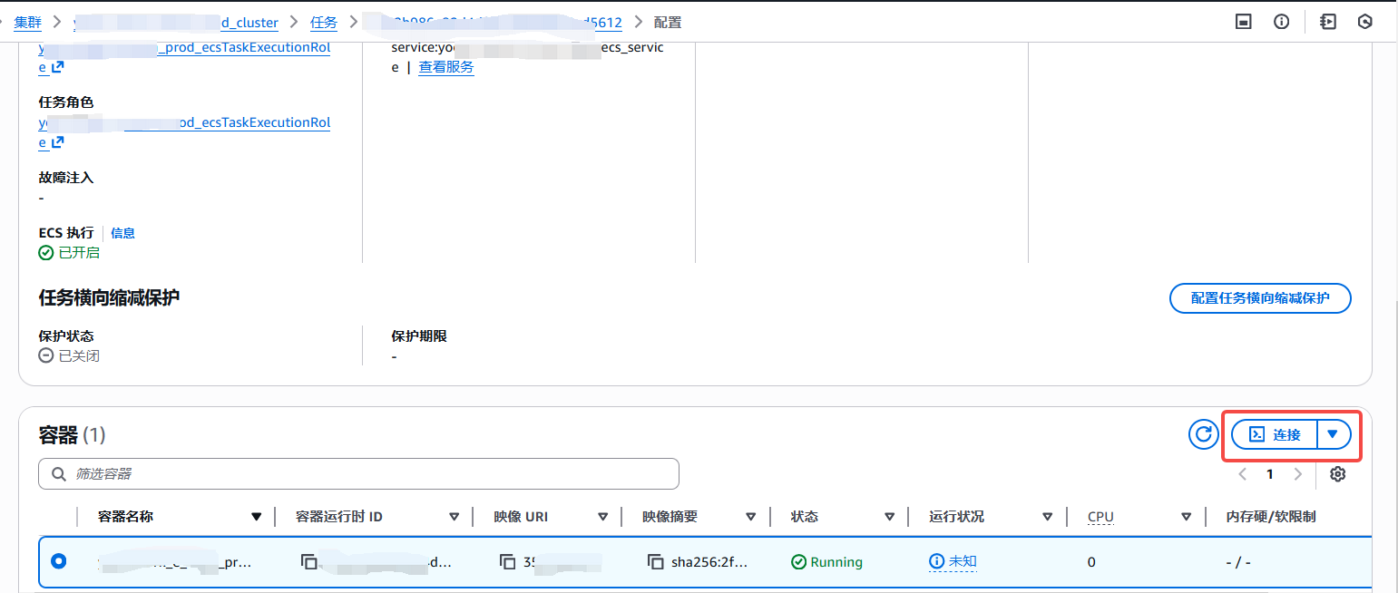1398x593 pixels.
Task: Open 任务 in the breadcrumb
Action: coord(323,22)
